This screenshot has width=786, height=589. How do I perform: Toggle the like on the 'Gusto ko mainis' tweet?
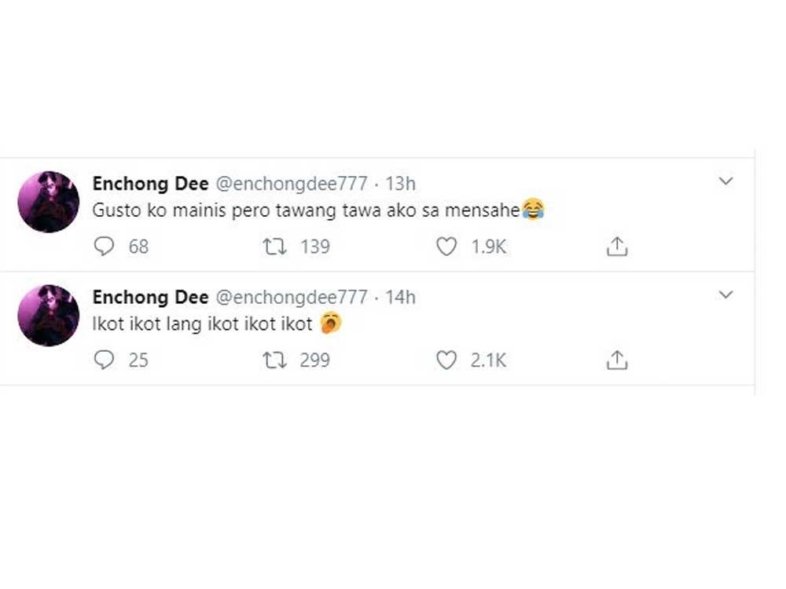coord(446,246)
